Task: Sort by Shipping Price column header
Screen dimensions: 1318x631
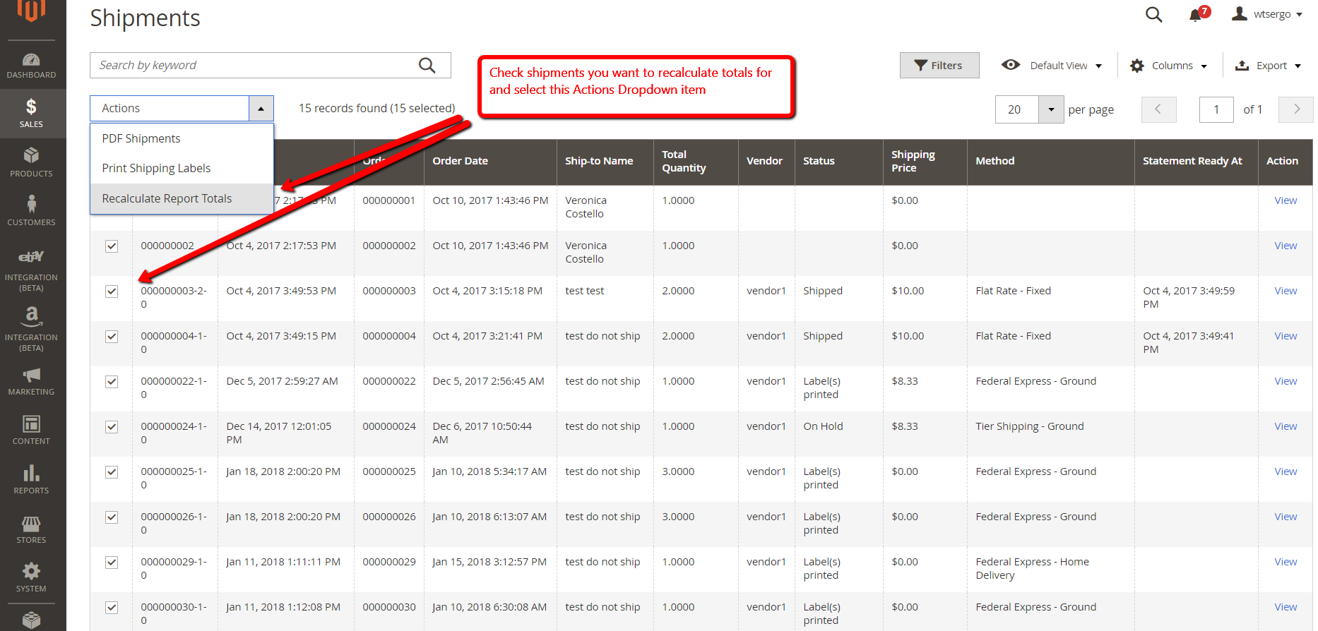Action: tap(925, 161)
